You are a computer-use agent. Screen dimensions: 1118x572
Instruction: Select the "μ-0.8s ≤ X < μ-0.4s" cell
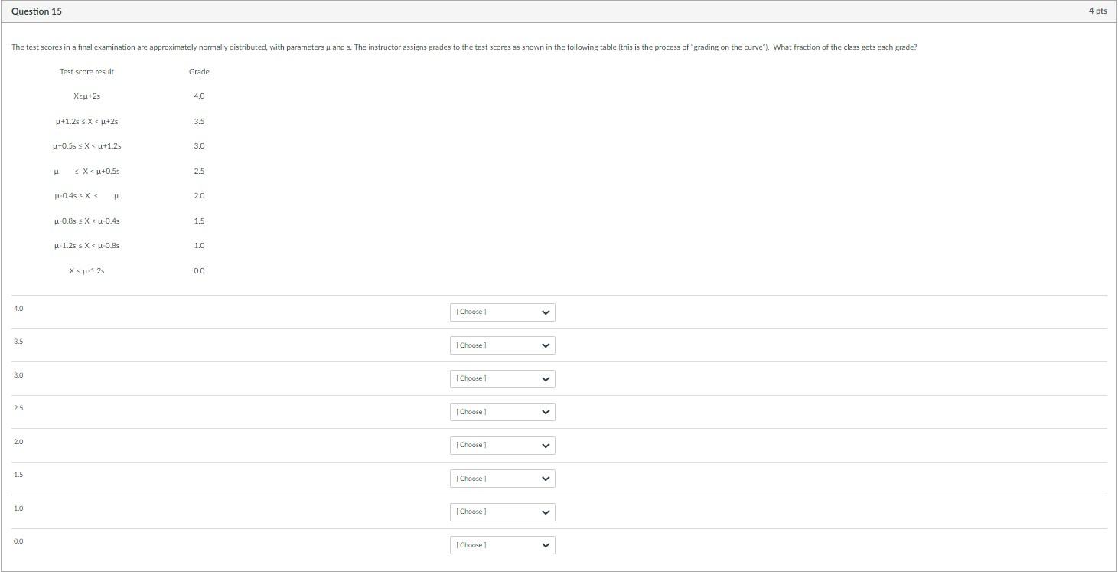click(87, 221)
